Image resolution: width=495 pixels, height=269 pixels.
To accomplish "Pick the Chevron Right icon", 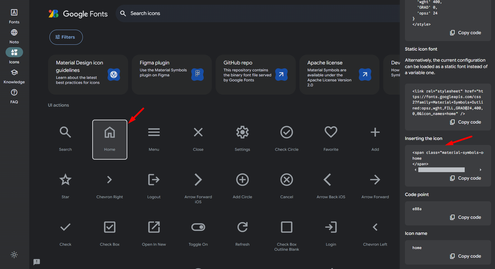I will click(110, 187).
